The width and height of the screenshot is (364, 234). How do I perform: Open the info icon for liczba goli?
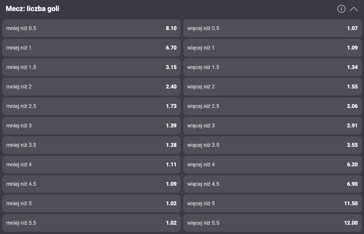coord(341,9)
